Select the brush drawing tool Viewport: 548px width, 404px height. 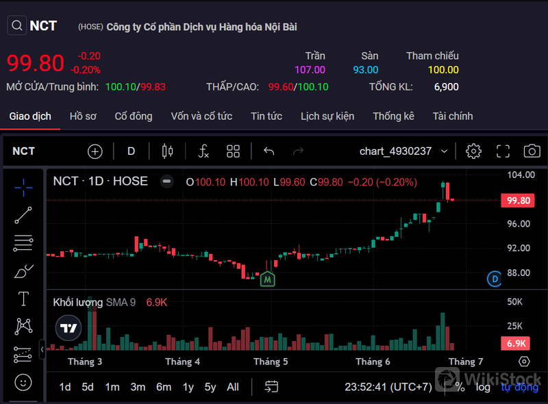coord(23,271)
